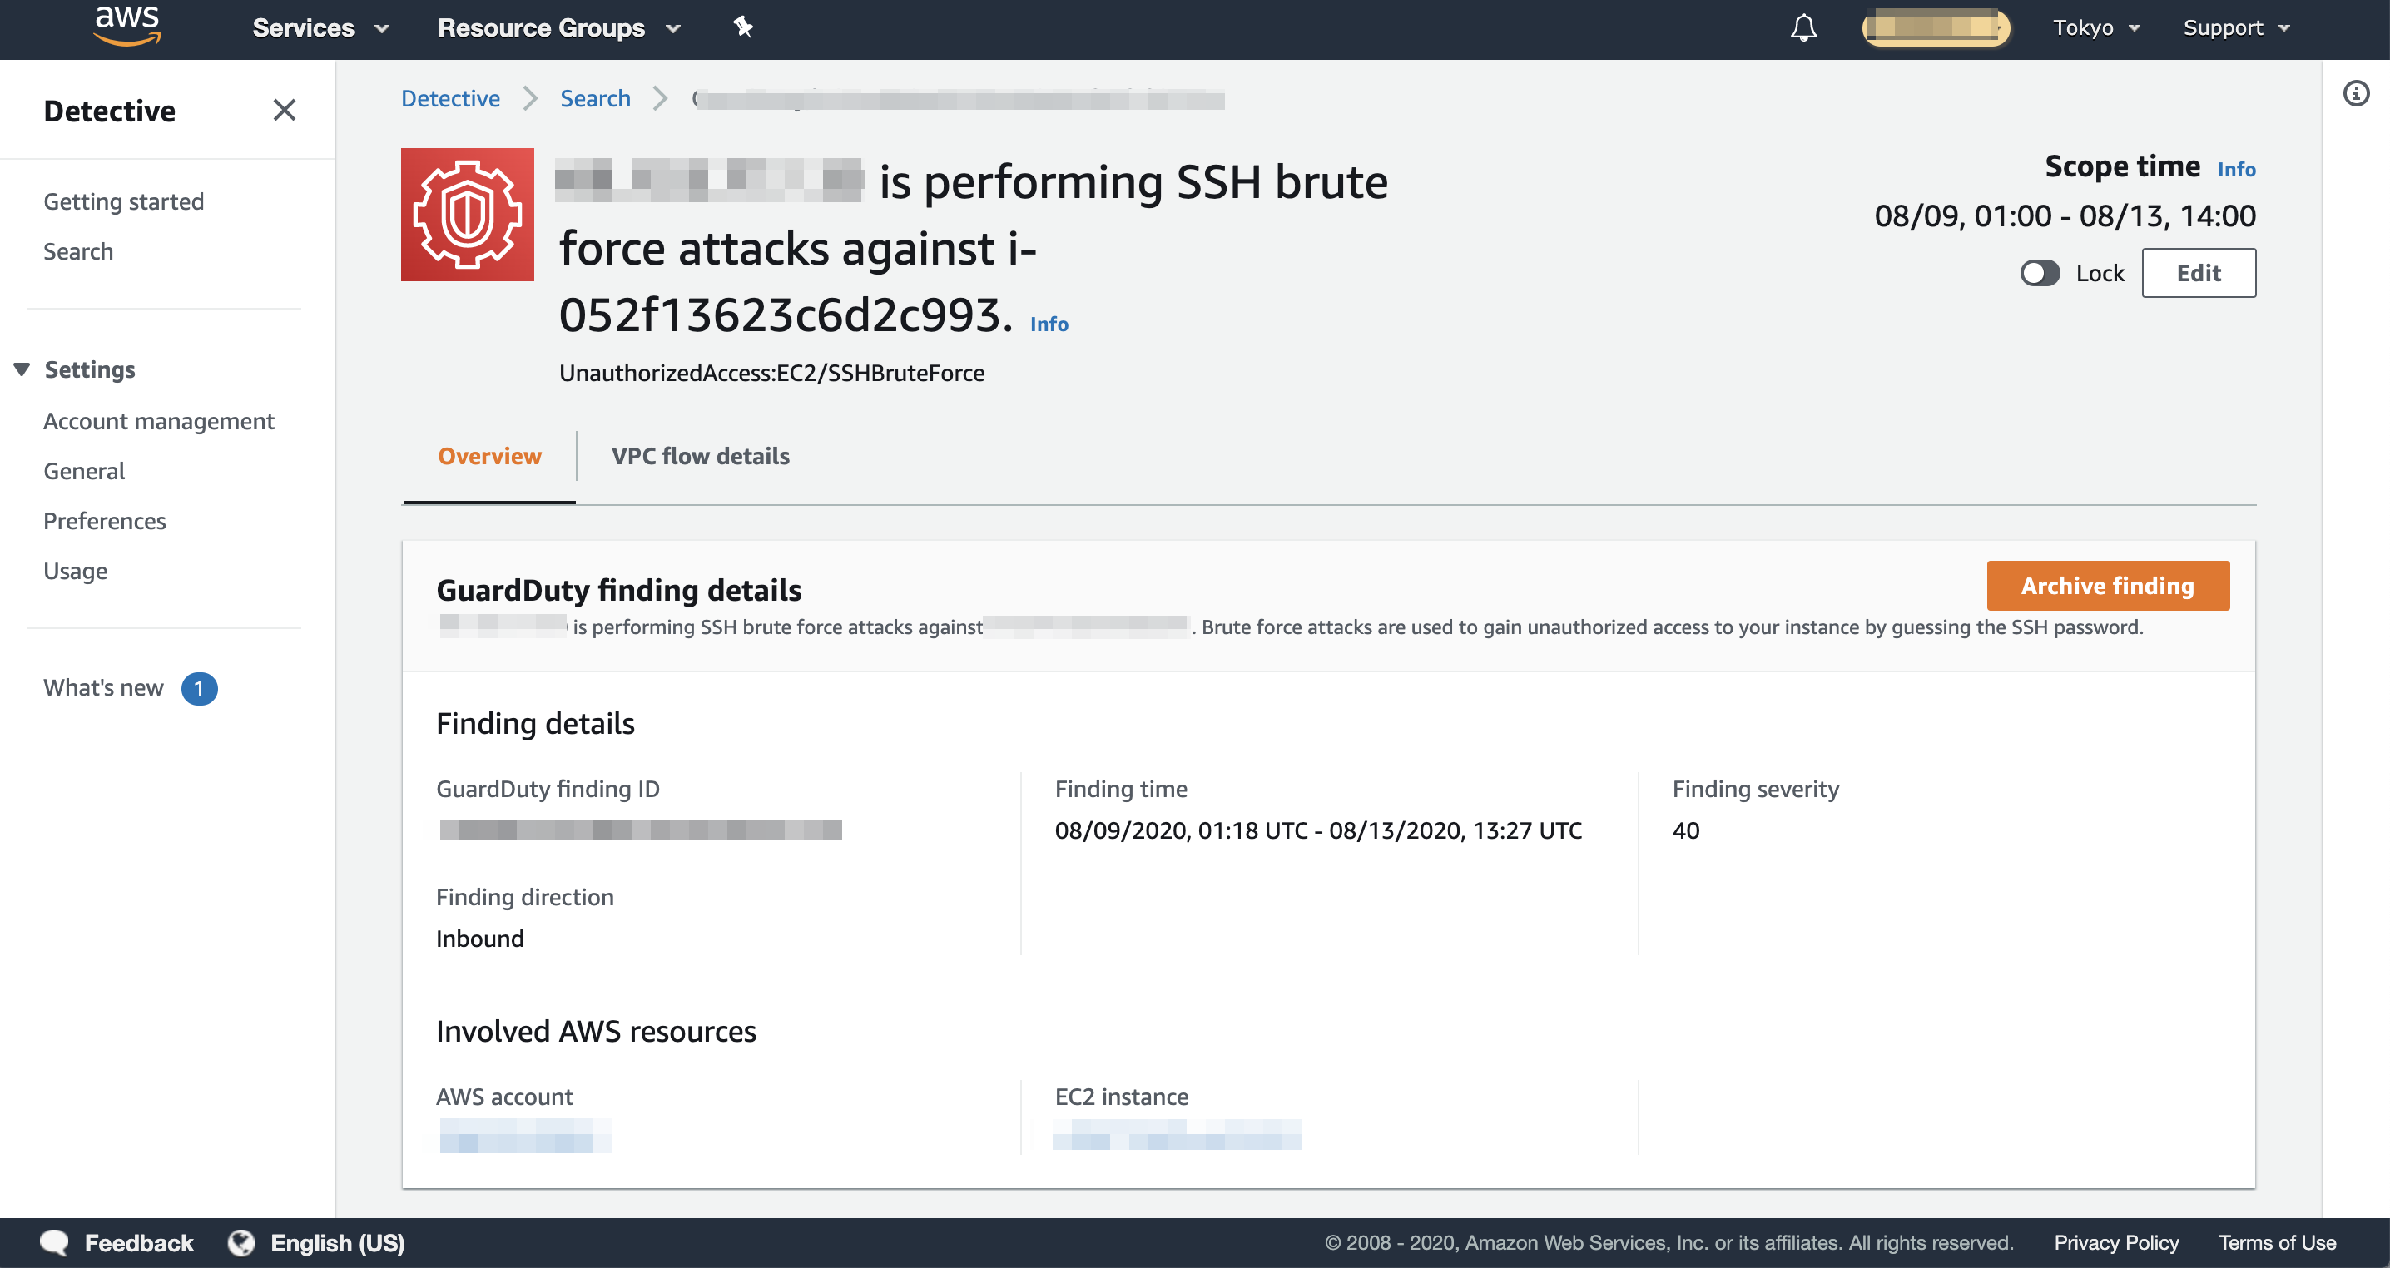Click the pin shortcut icon in the top bar

pyautogui.click(x=743, y=27)
